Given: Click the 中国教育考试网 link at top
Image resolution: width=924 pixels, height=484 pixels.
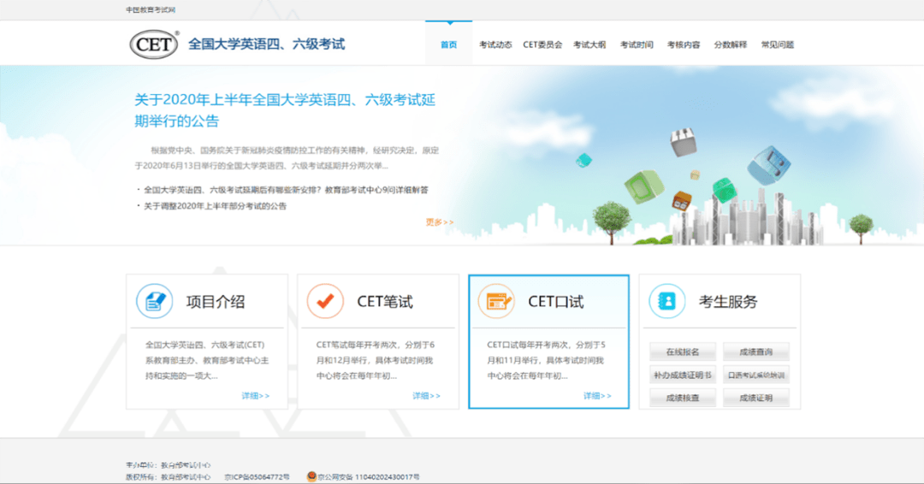Looking at the screenshot, I should click(x=151, y=9).
